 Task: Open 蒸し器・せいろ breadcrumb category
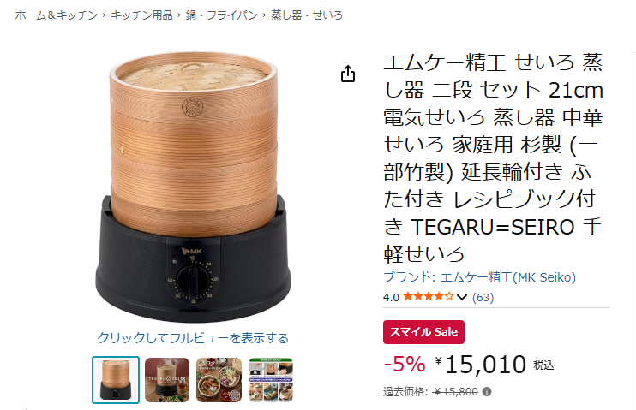pyautogui.click(x=307, y=15)
